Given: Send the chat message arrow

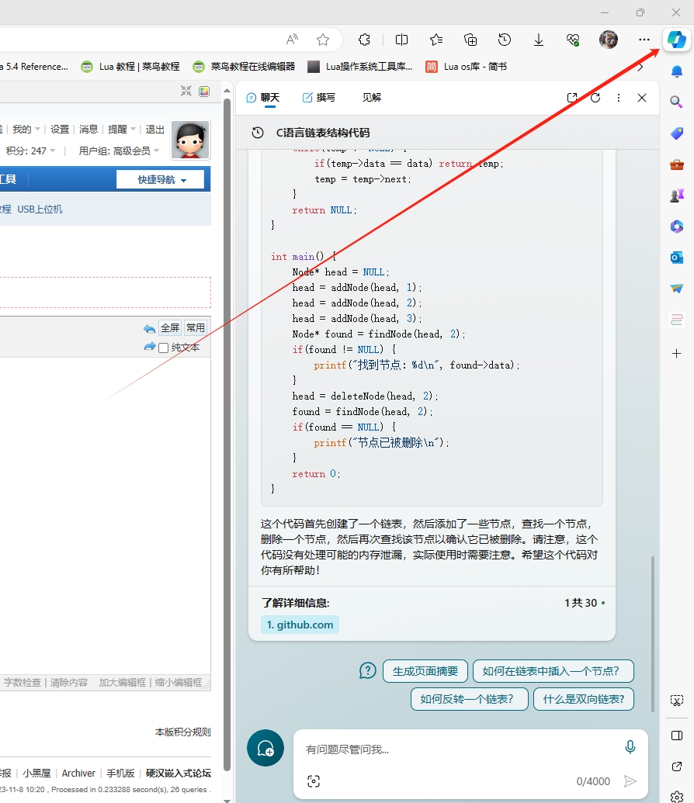Looking at the screenshot, I should click(630, 781).
